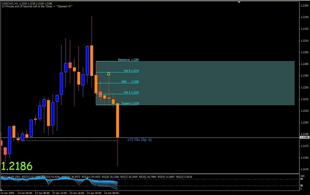Screen dimensions: 310x195
Task: Click the 1.2310 price axis label
Action: pos(305,41)
